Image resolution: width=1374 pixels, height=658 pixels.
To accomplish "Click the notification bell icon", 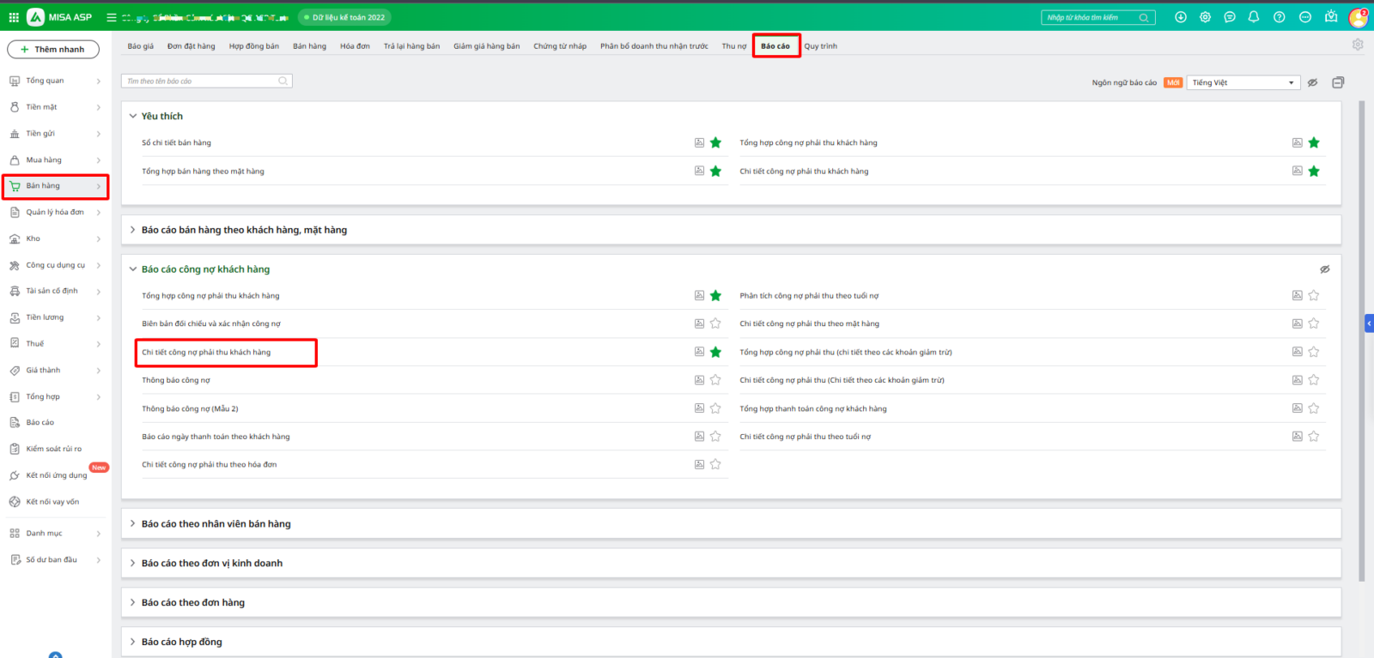I will [x=1254, y=17].
